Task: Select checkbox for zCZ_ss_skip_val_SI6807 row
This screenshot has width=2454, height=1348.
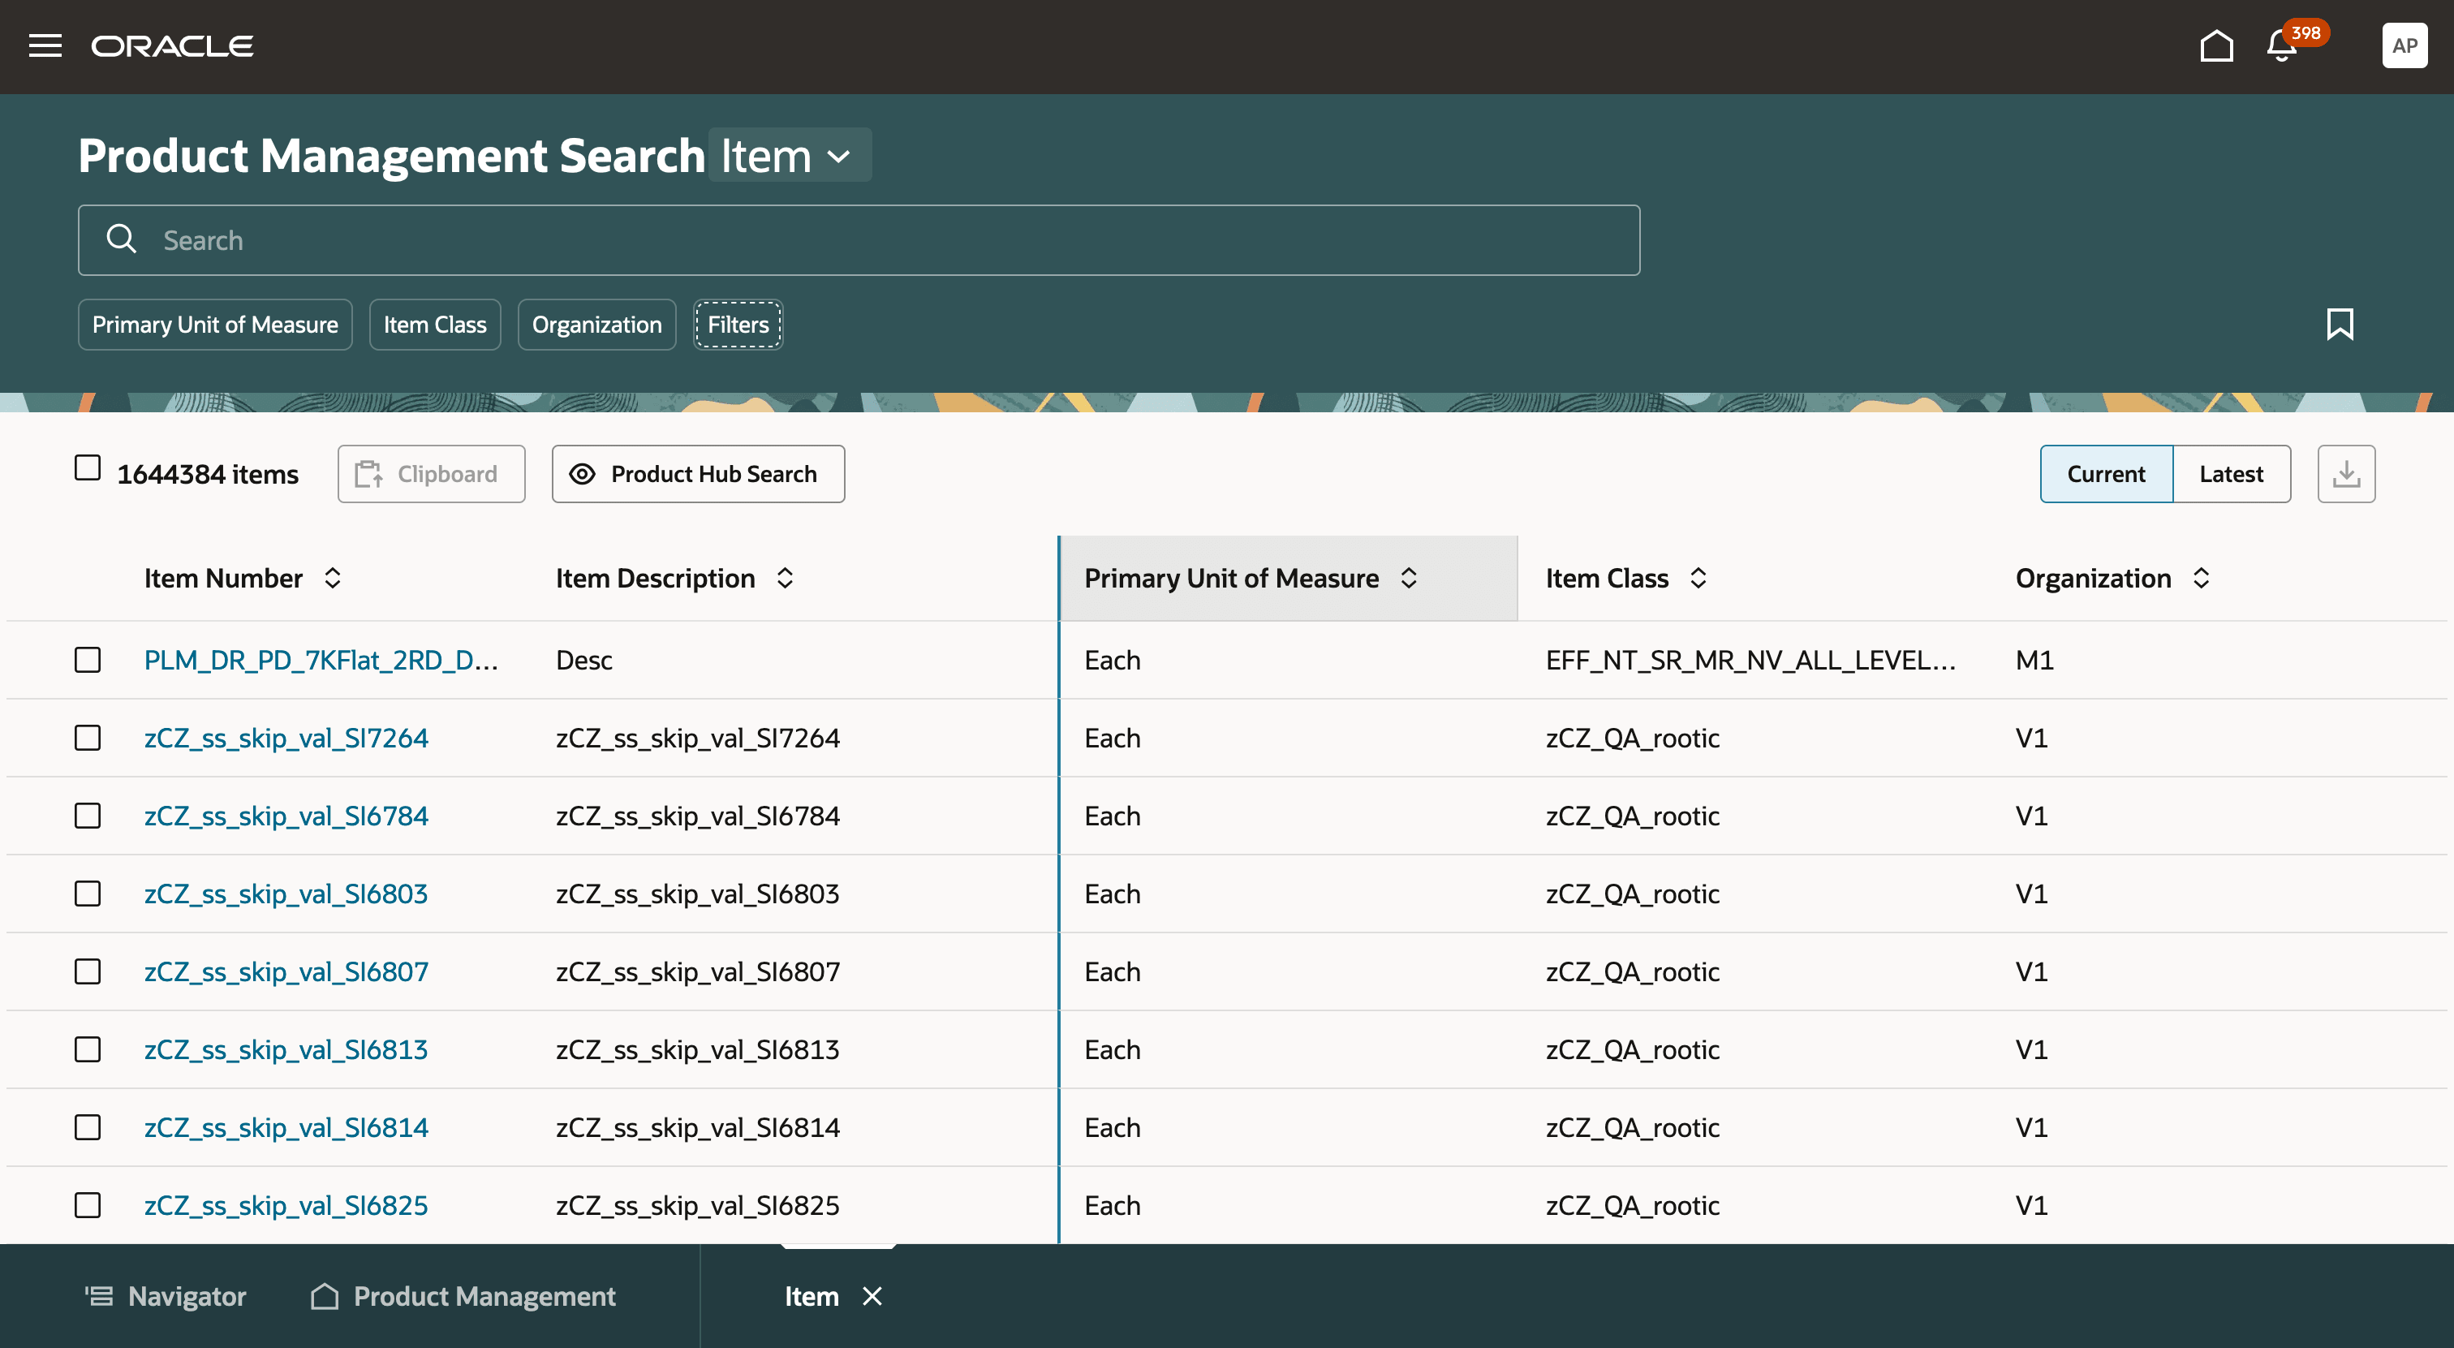Action: (x=88, y=971)
